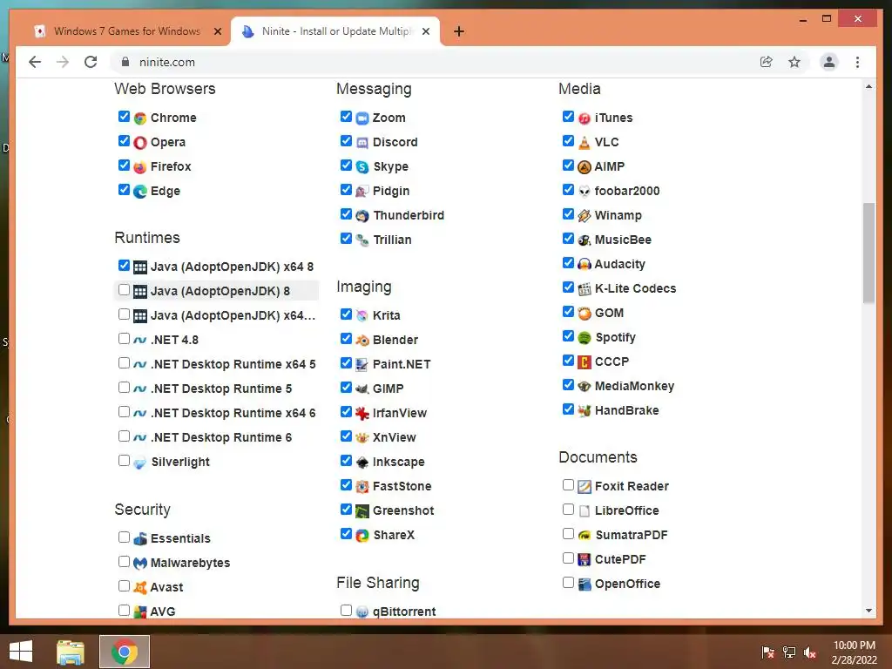Viewport: 892px width, 669px height.
Task: Open the share page icon
Action: 767,62
